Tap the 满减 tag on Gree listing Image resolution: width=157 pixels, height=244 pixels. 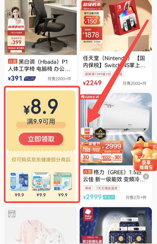tap(88, 188)
